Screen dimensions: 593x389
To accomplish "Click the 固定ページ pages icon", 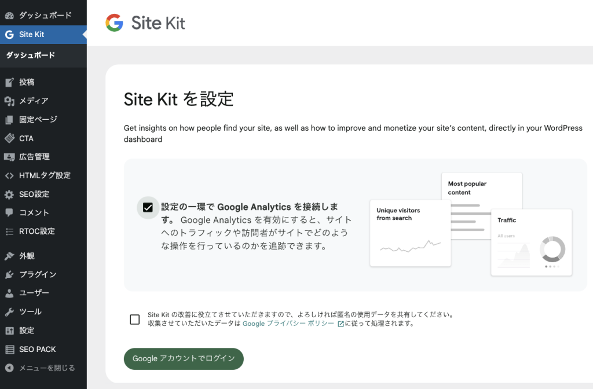I will [9, 119].
